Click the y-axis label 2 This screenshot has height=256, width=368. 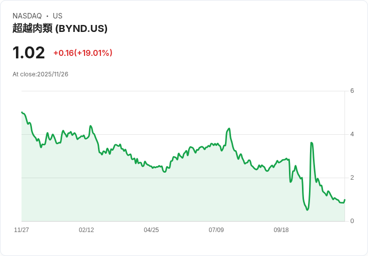[x=352, y=178]
